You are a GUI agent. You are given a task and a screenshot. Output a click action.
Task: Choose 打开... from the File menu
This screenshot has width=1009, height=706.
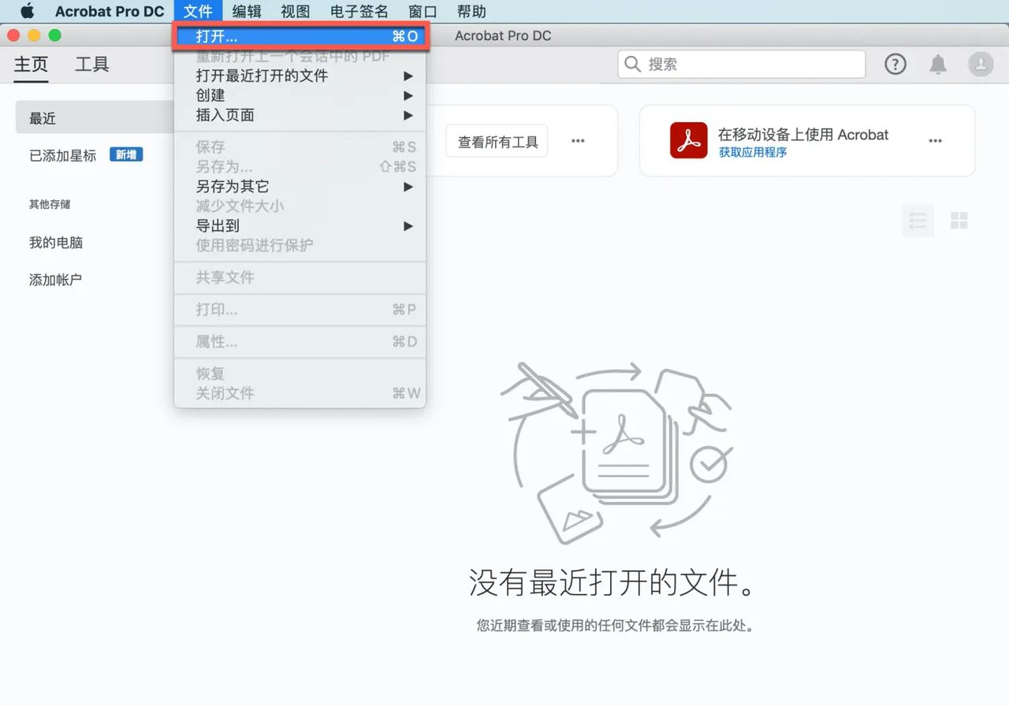[300, 36]
